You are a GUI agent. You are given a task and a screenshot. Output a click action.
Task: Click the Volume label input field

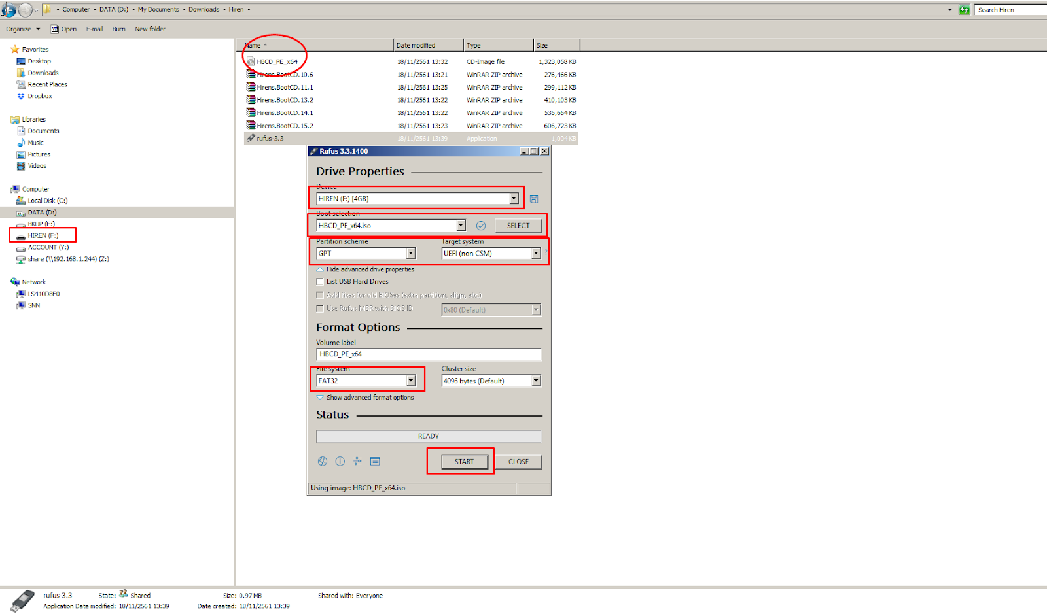tap(429, 354)
